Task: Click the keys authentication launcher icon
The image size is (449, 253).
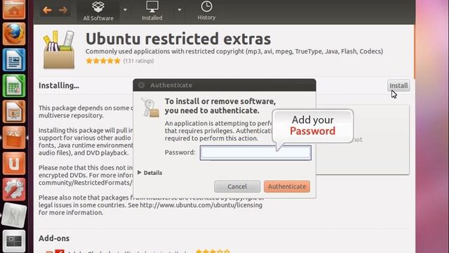Action: 14,215
